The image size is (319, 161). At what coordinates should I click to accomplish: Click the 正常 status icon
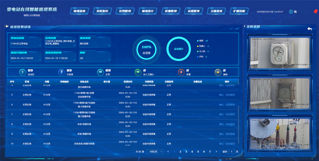[x=100, y=72]
